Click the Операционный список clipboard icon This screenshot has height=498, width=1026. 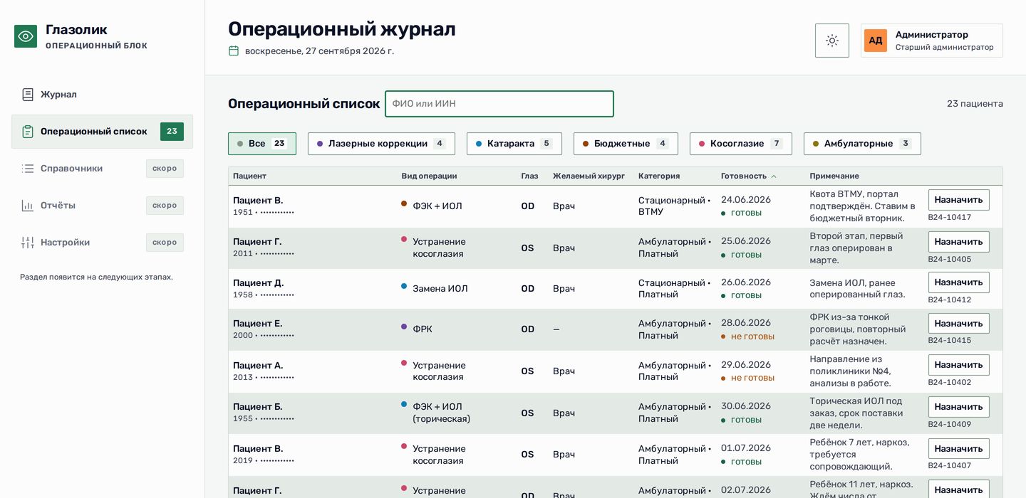coord(28,132)
